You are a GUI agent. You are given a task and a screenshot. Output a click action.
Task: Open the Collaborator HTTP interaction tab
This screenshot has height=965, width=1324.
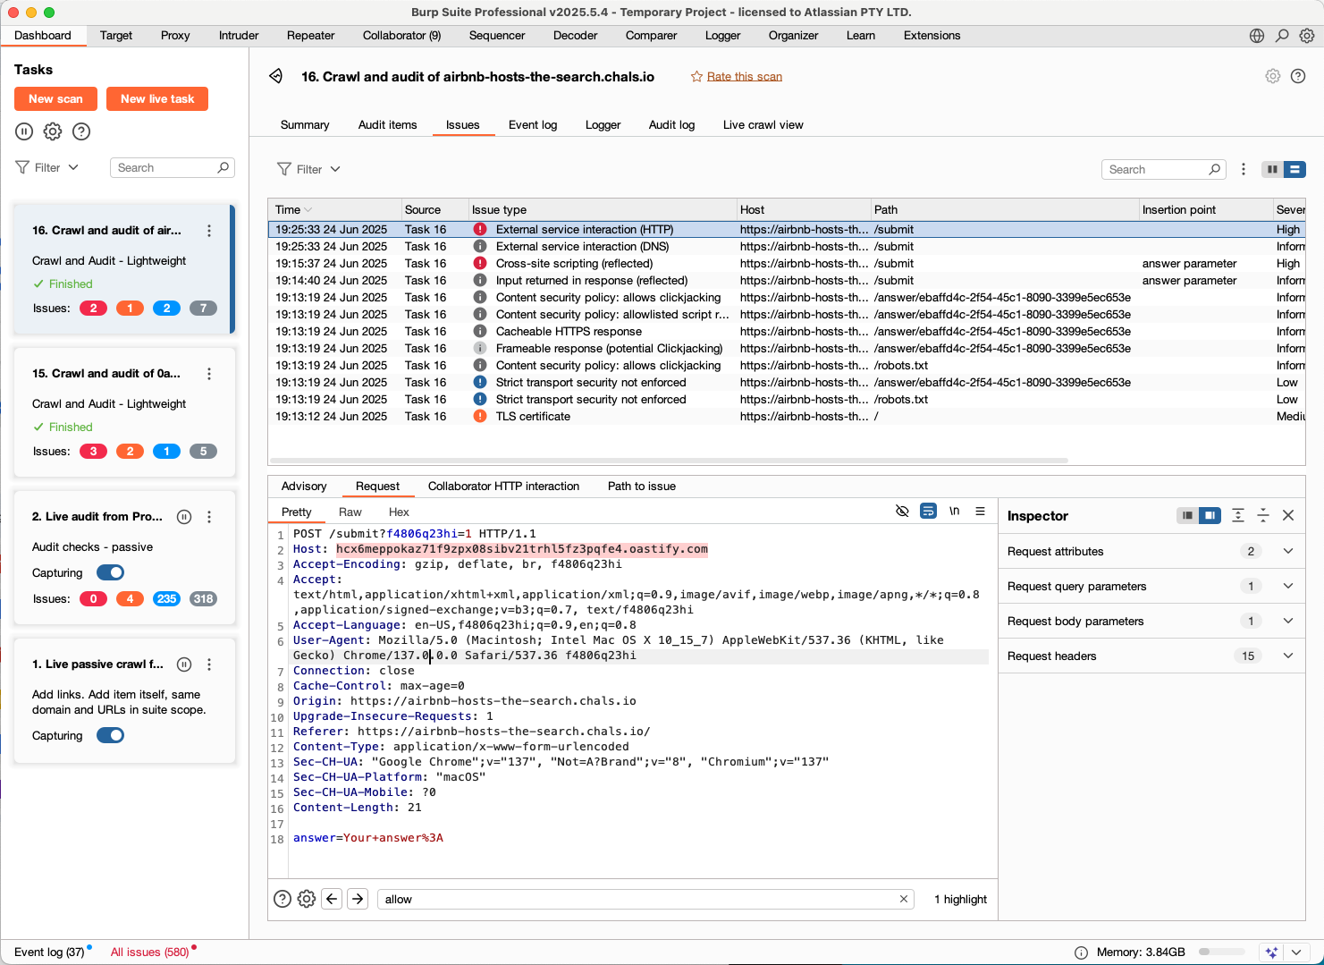503,486
